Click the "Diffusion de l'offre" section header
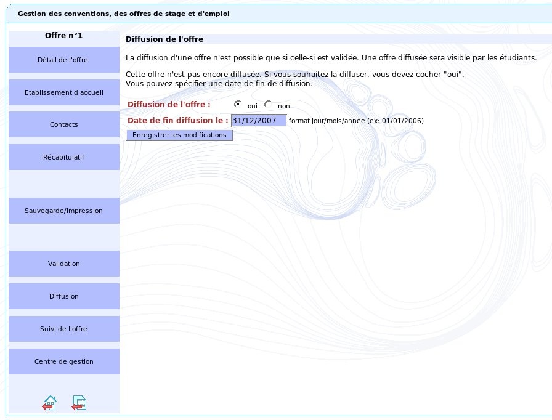 pyautogui.click(x=164, y=39)
